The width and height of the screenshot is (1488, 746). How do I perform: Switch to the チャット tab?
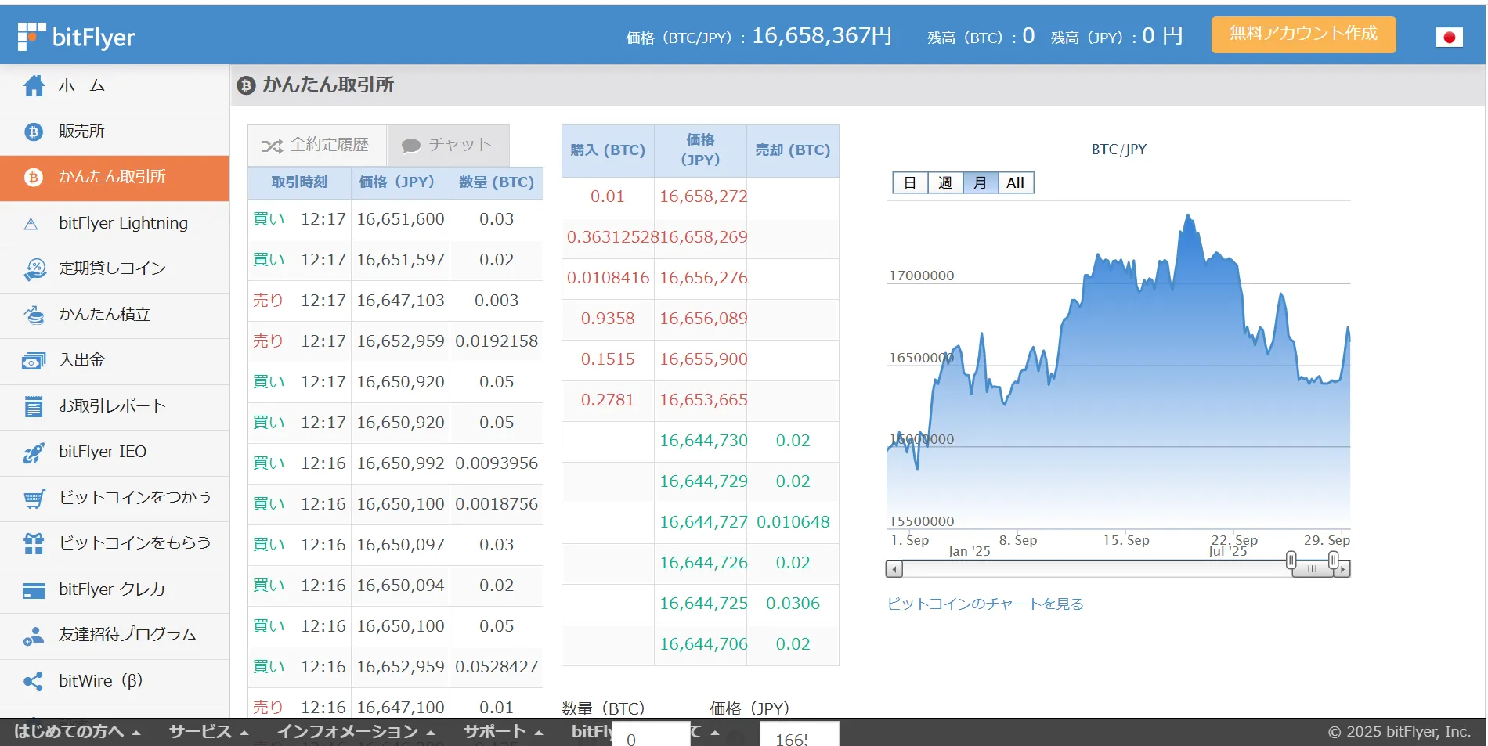(x=448, y=145)
